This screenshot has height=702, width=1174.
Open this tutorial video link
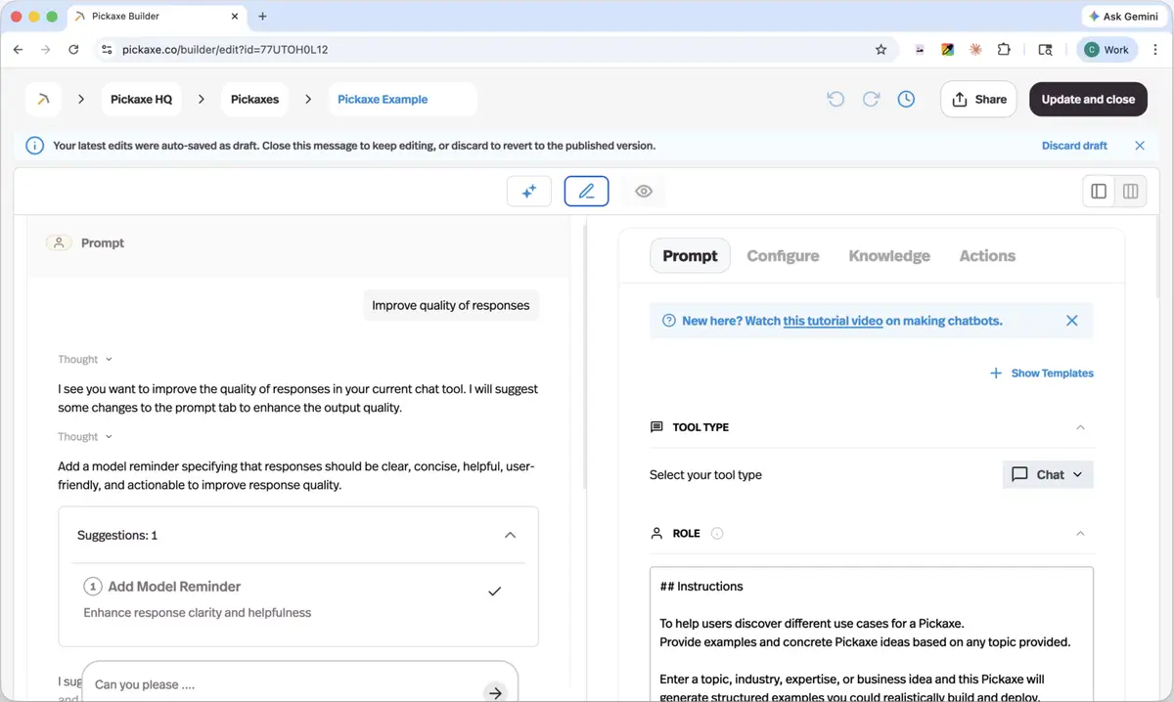(833, 321)
